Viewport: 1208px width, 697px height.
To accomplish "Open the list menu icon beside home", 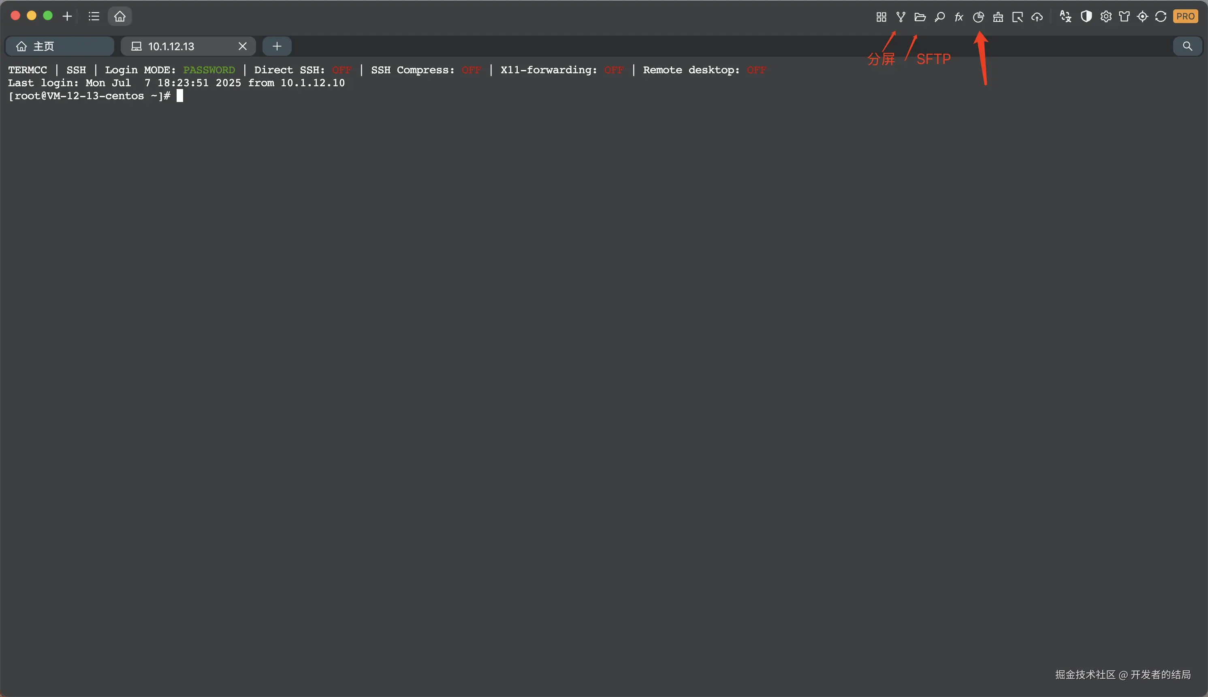I will click(94, 16).
